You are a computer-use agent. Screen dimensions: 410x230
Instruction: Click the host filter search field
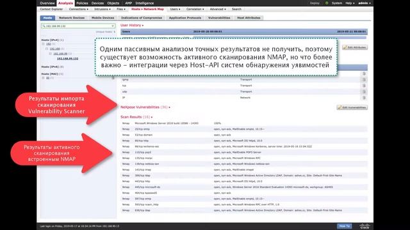(x=78, y=26)
